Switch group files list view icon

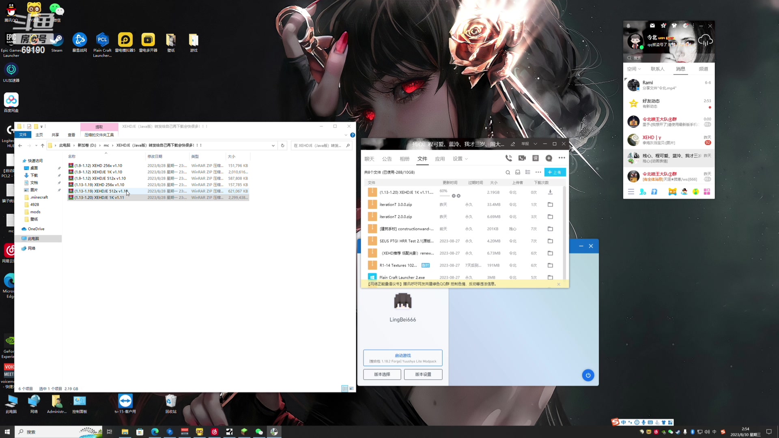click(528, 172)
